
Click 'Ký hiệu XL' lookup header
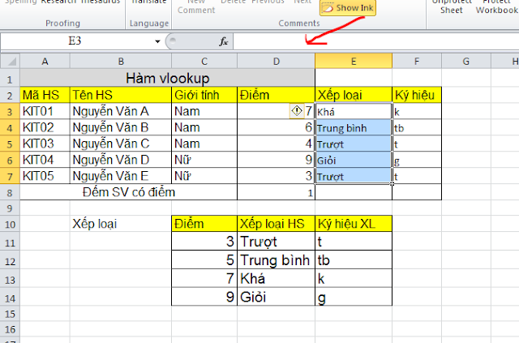(x=354, y=224)
